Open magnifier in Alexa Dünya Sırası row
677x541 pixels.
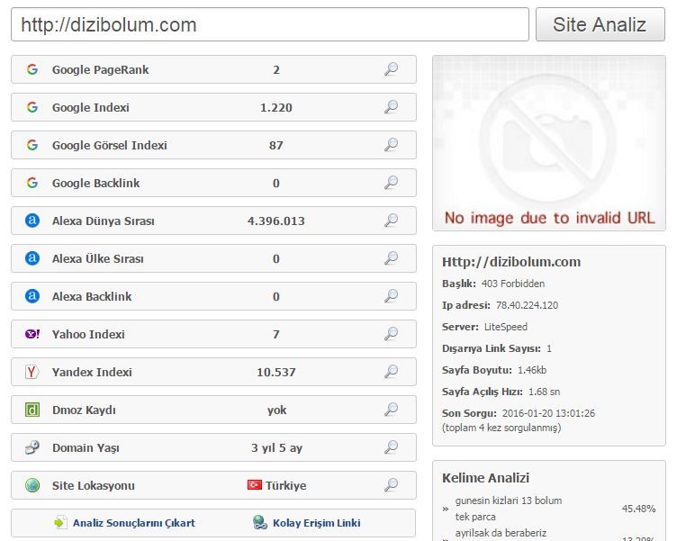coord(392,221)
